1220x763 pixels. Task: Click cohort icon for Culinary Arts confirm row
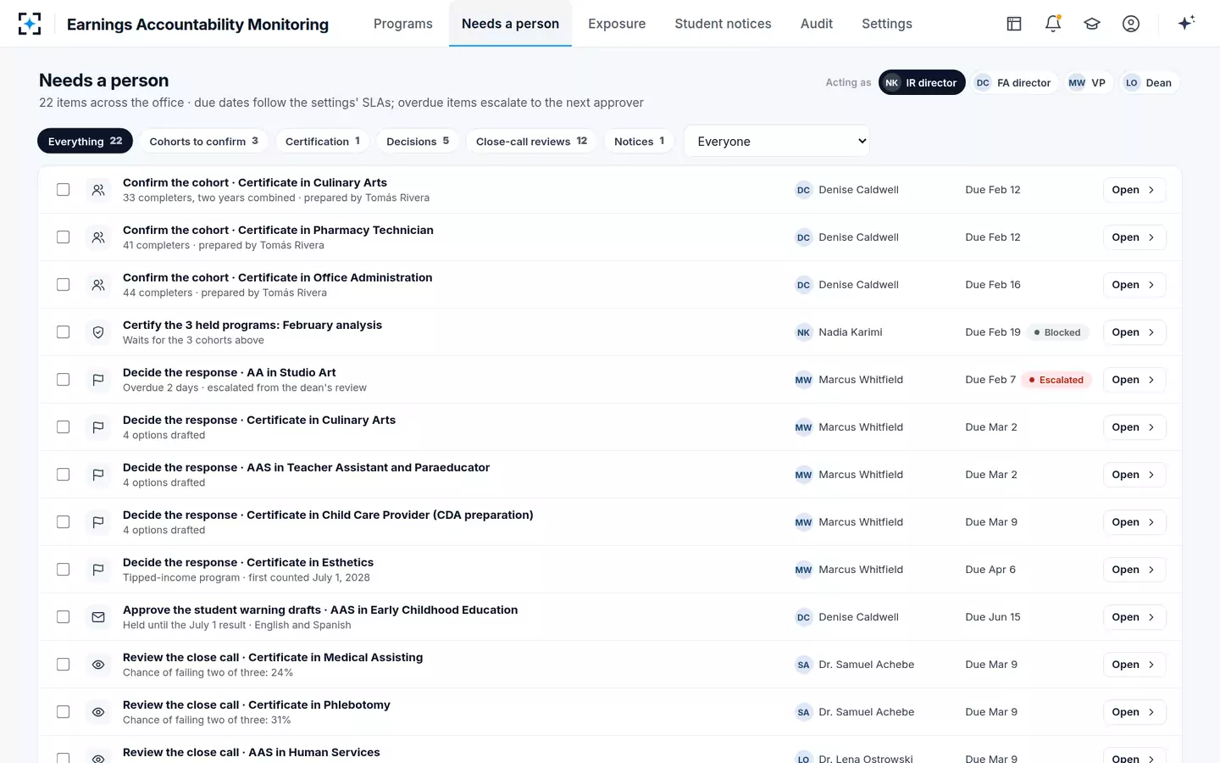[x=98, y=190]
